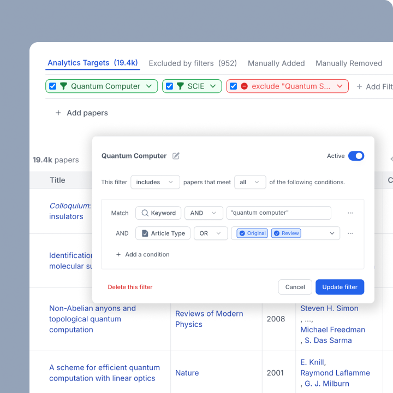Open author Steven H. Simon

coord(329,308)
